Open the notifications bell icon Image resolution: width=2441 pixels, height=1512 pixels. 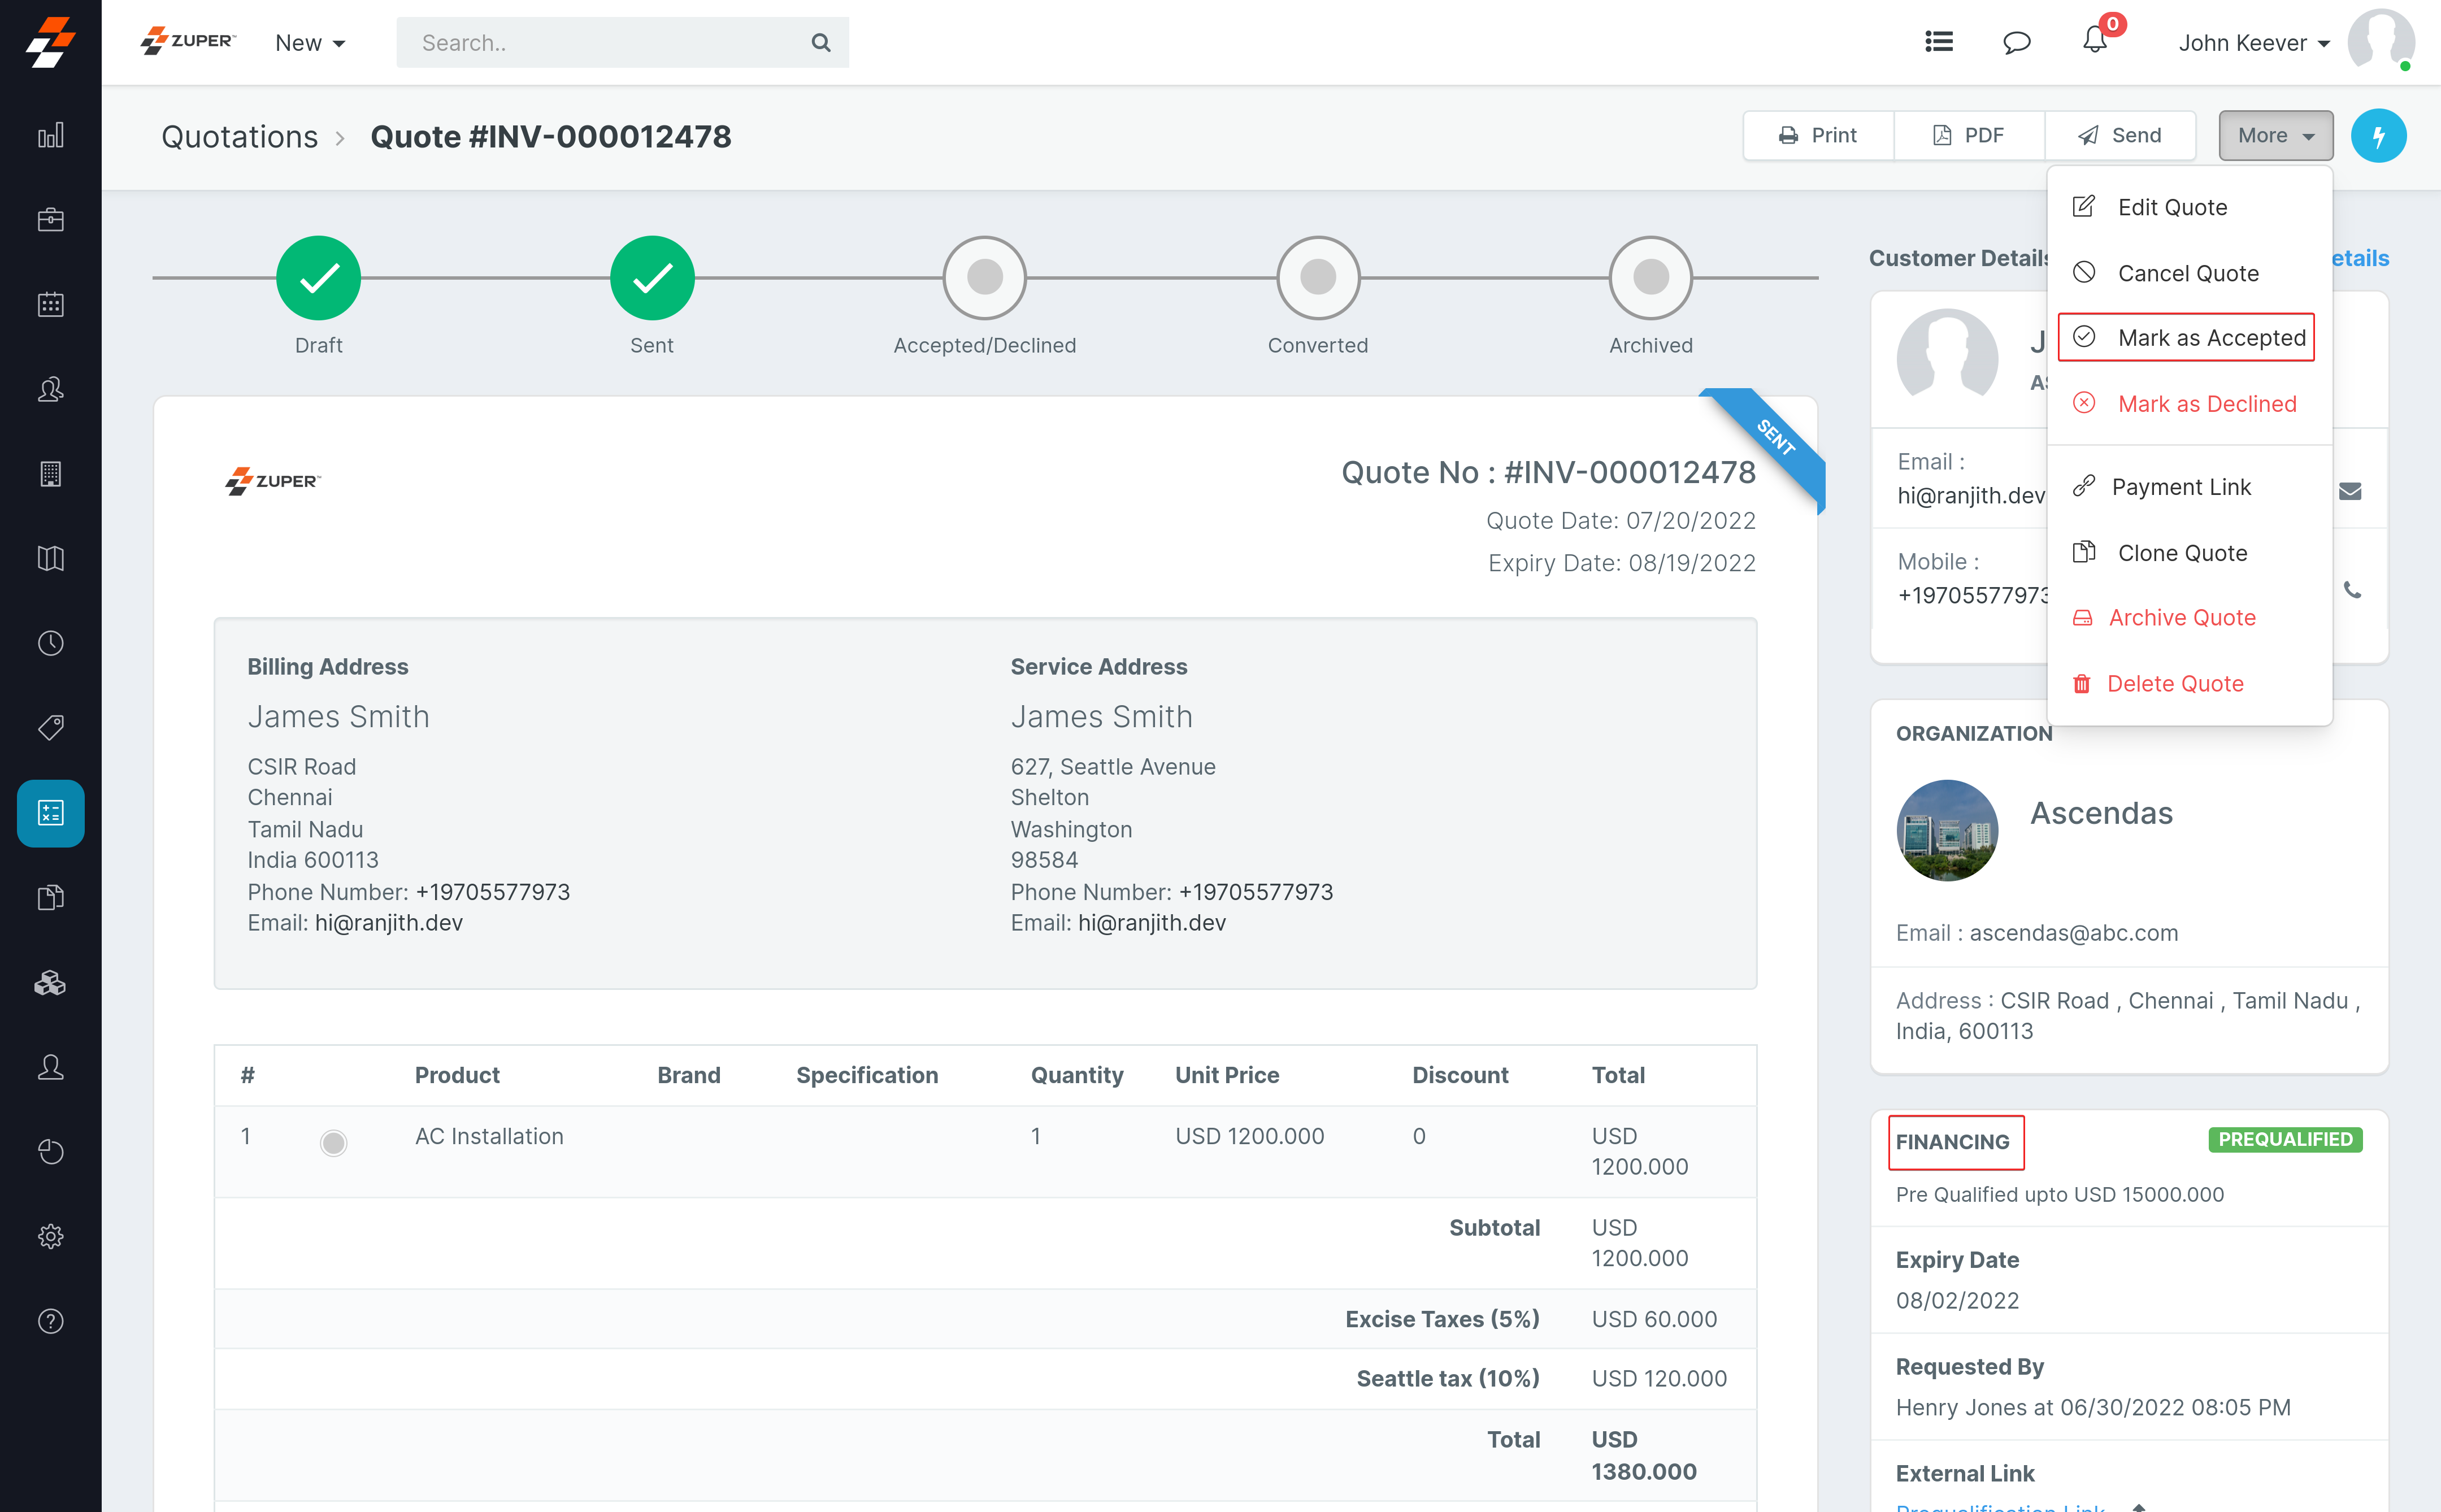tap(2094, 41)
